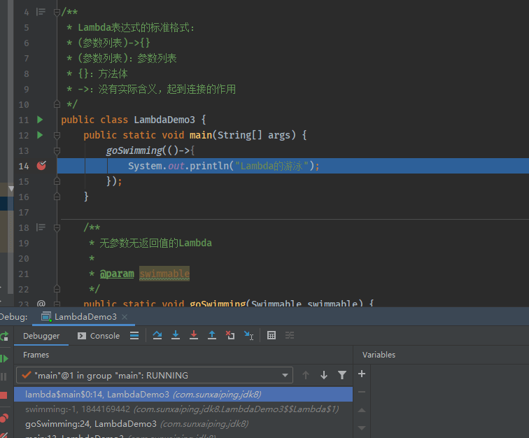
Task: Collapse main method fold at line 12
Action: click(57, 135)
